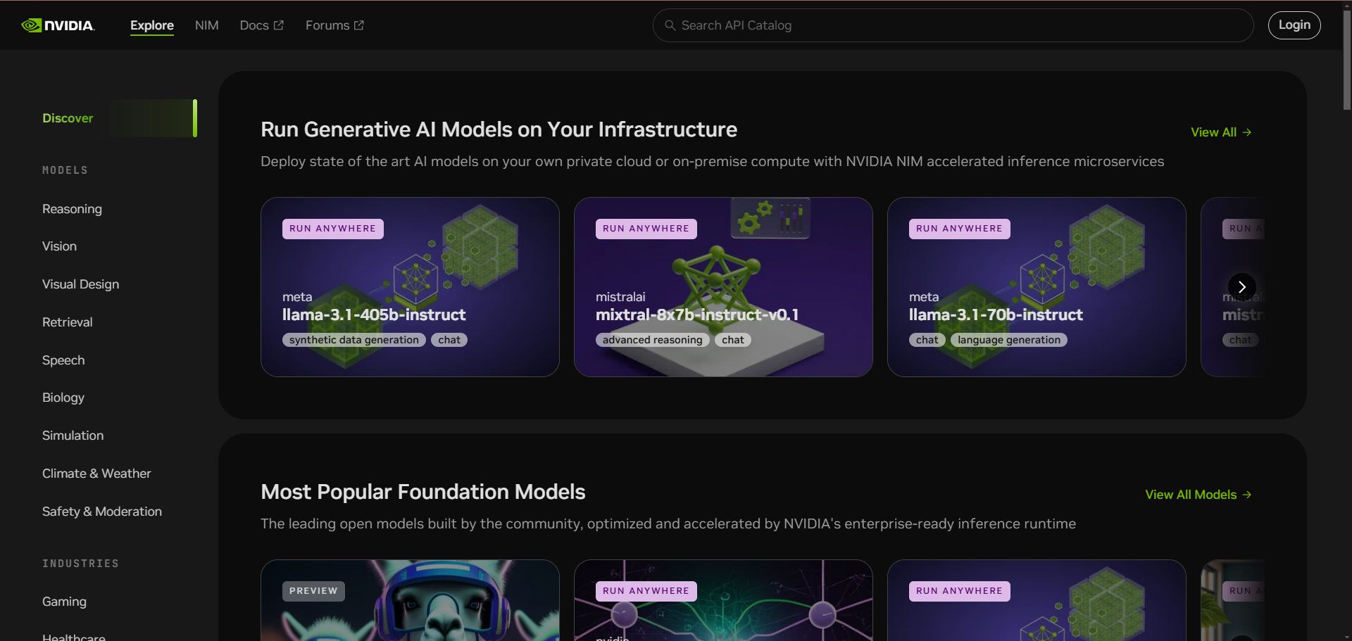
Task: Click RUN ANYWHERE badge on mixtral card
Action: tap(646, 229)
